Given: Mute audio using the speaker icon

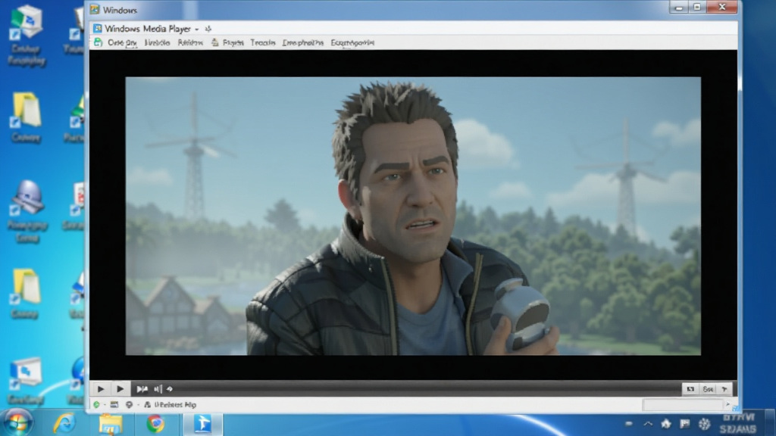Looking at the screenshot, I should pyautogui.click(x=158, y=389).
